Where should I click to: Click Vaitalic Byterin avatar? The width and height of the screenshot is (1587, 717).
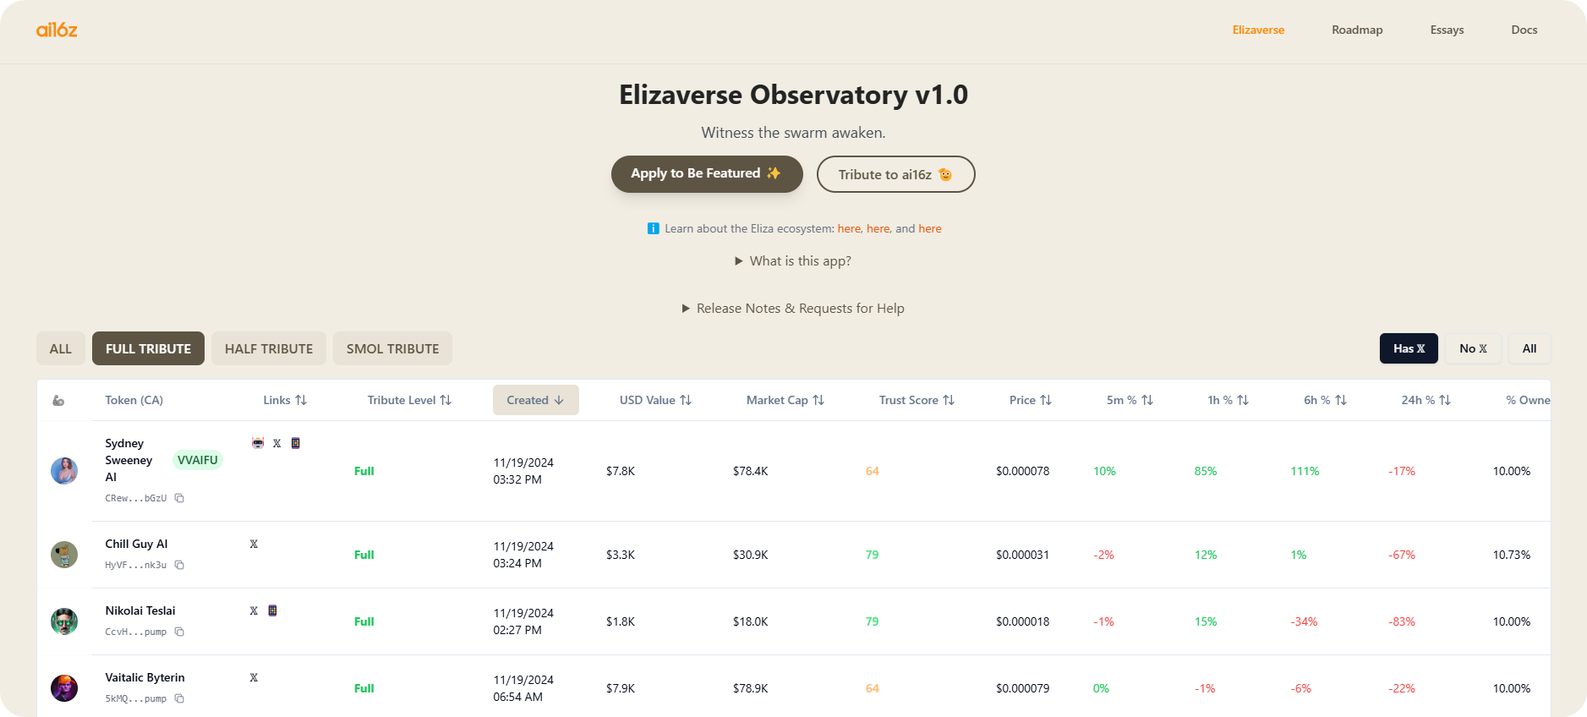click(x=64, y=688)
